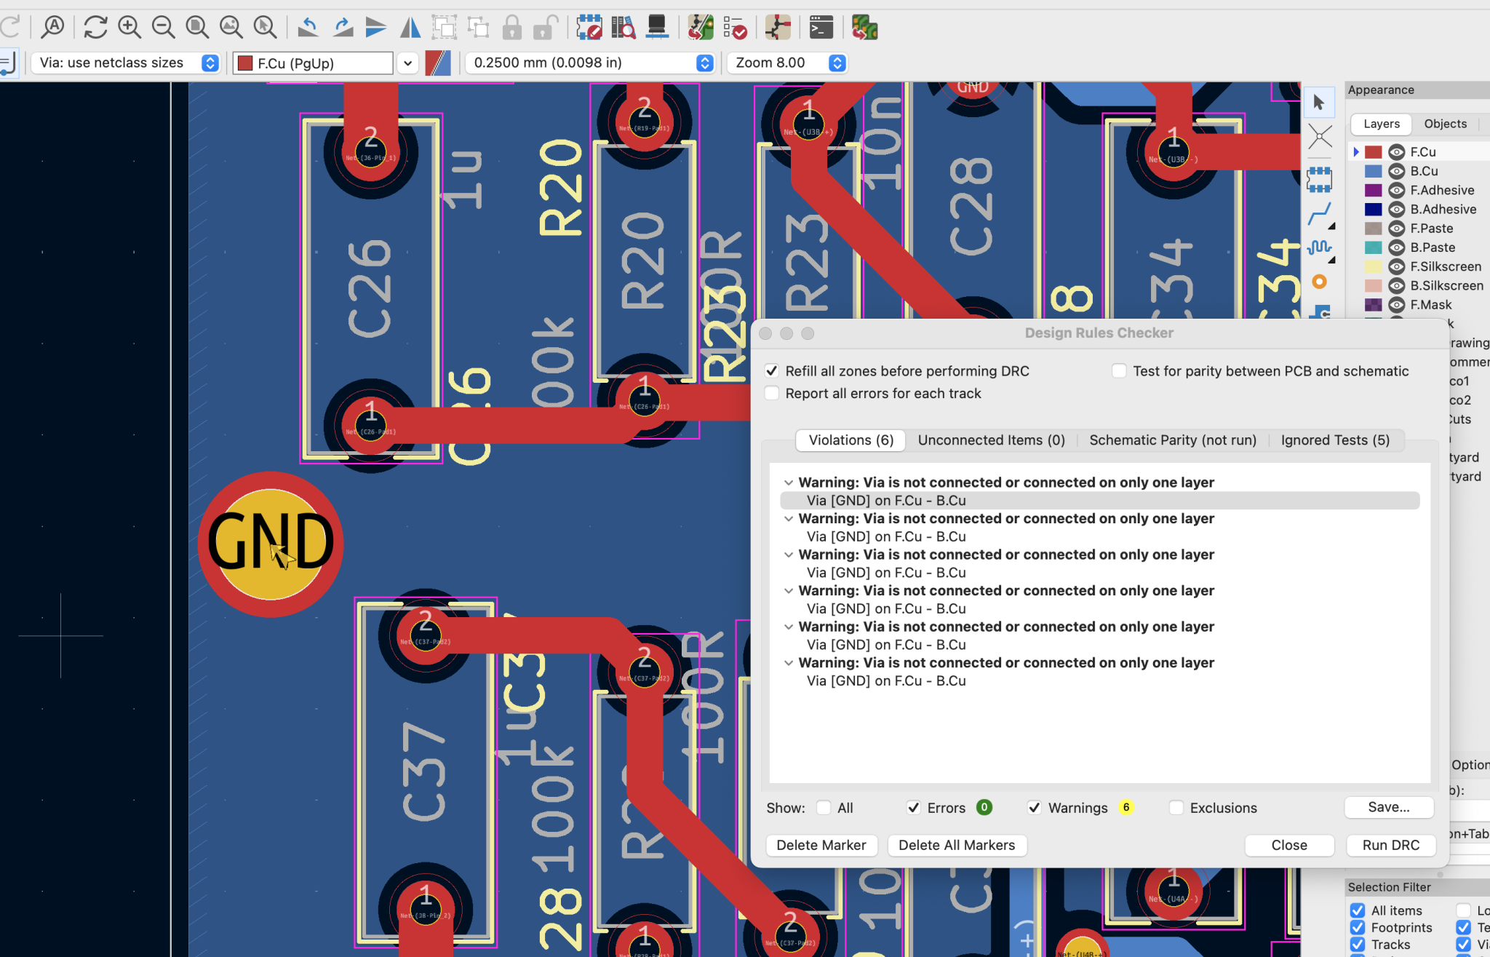Collapse the sixth violation warning row
The width and height of the screenshot is (1490, 957).
click(x=789, y=663)
